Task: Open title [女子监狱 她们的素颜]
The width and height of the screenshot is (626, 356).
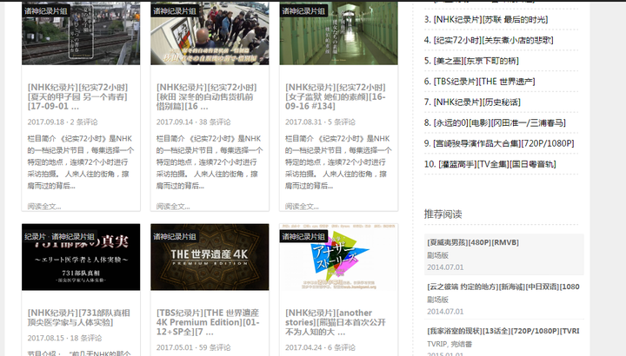Action: click(x=336, y=97)
